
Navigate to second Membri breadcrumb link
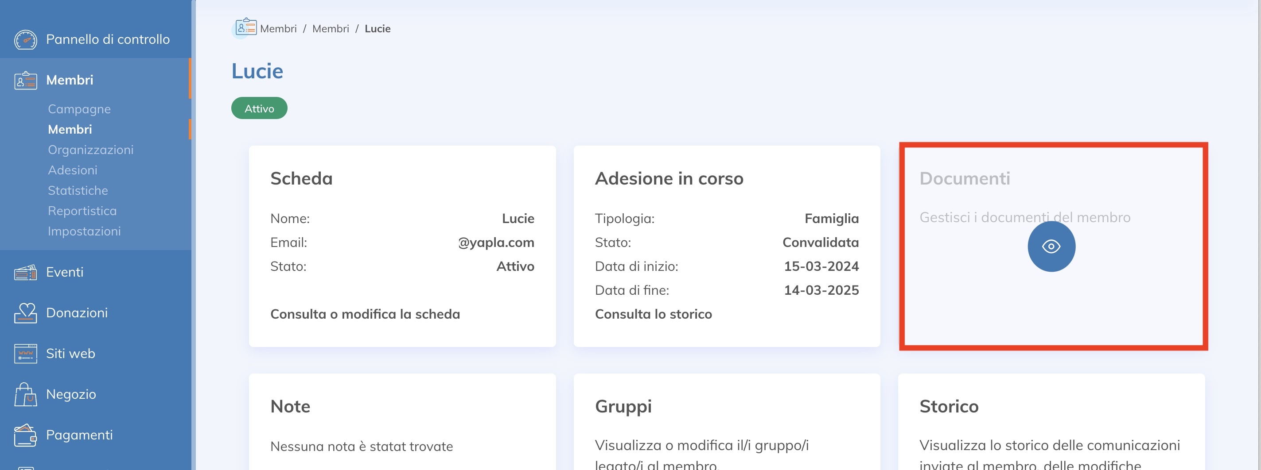click(331, 29)
